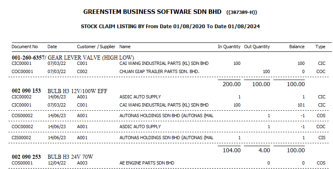This screenshot has height=169, width=333.
Task: Click document number 'COS00001'
Action: [x=22, y=163]
